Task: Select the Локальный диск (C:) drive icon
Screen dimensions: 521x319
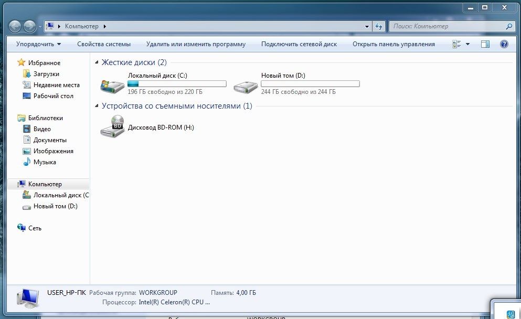Action: point(112,87)
